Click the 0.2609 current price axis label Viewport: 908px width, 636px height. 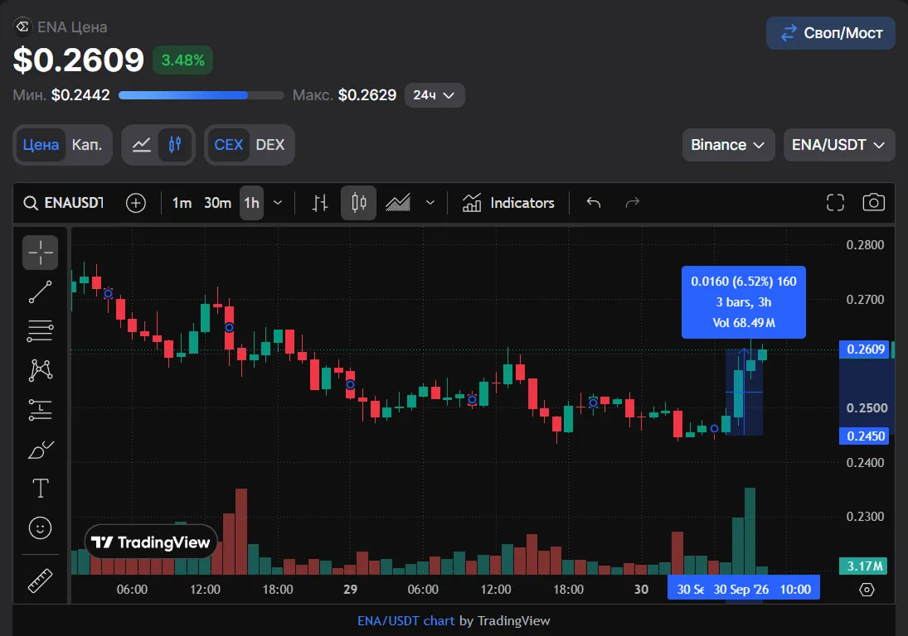[864, 349]
